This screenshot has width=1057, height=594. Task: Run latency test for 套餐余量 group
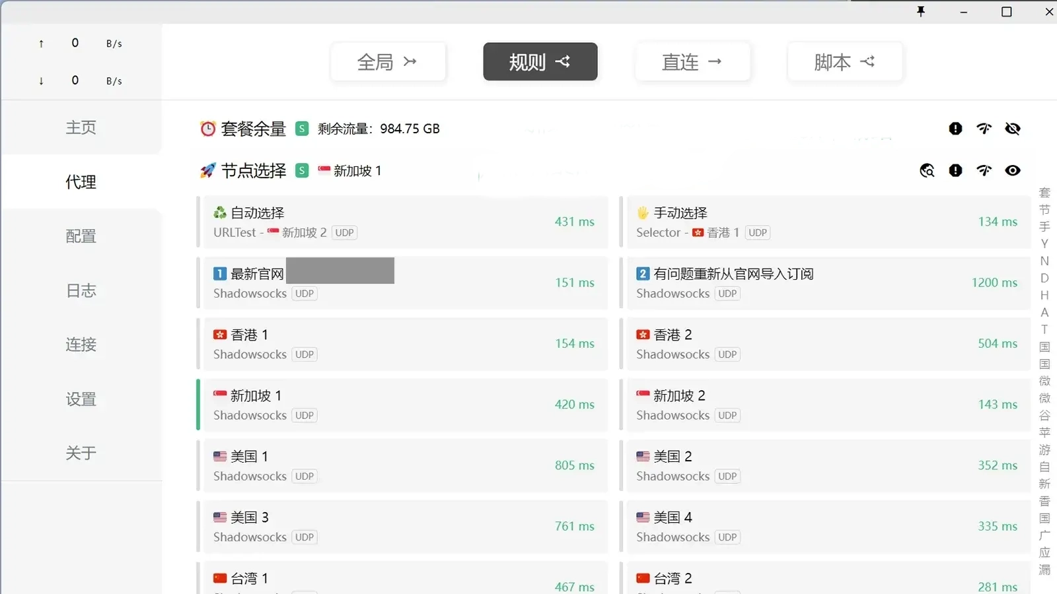tap(984, 129)
